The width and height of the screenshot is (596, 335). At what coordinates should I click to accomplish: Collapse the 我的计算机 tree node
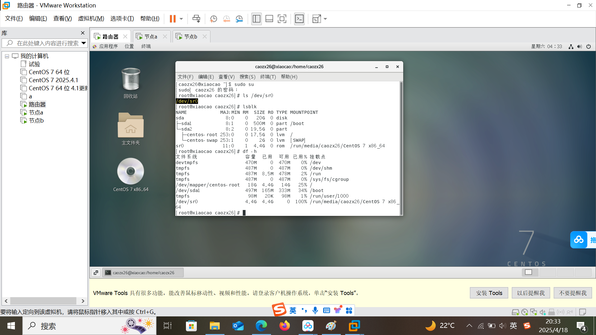click(7, 56)
